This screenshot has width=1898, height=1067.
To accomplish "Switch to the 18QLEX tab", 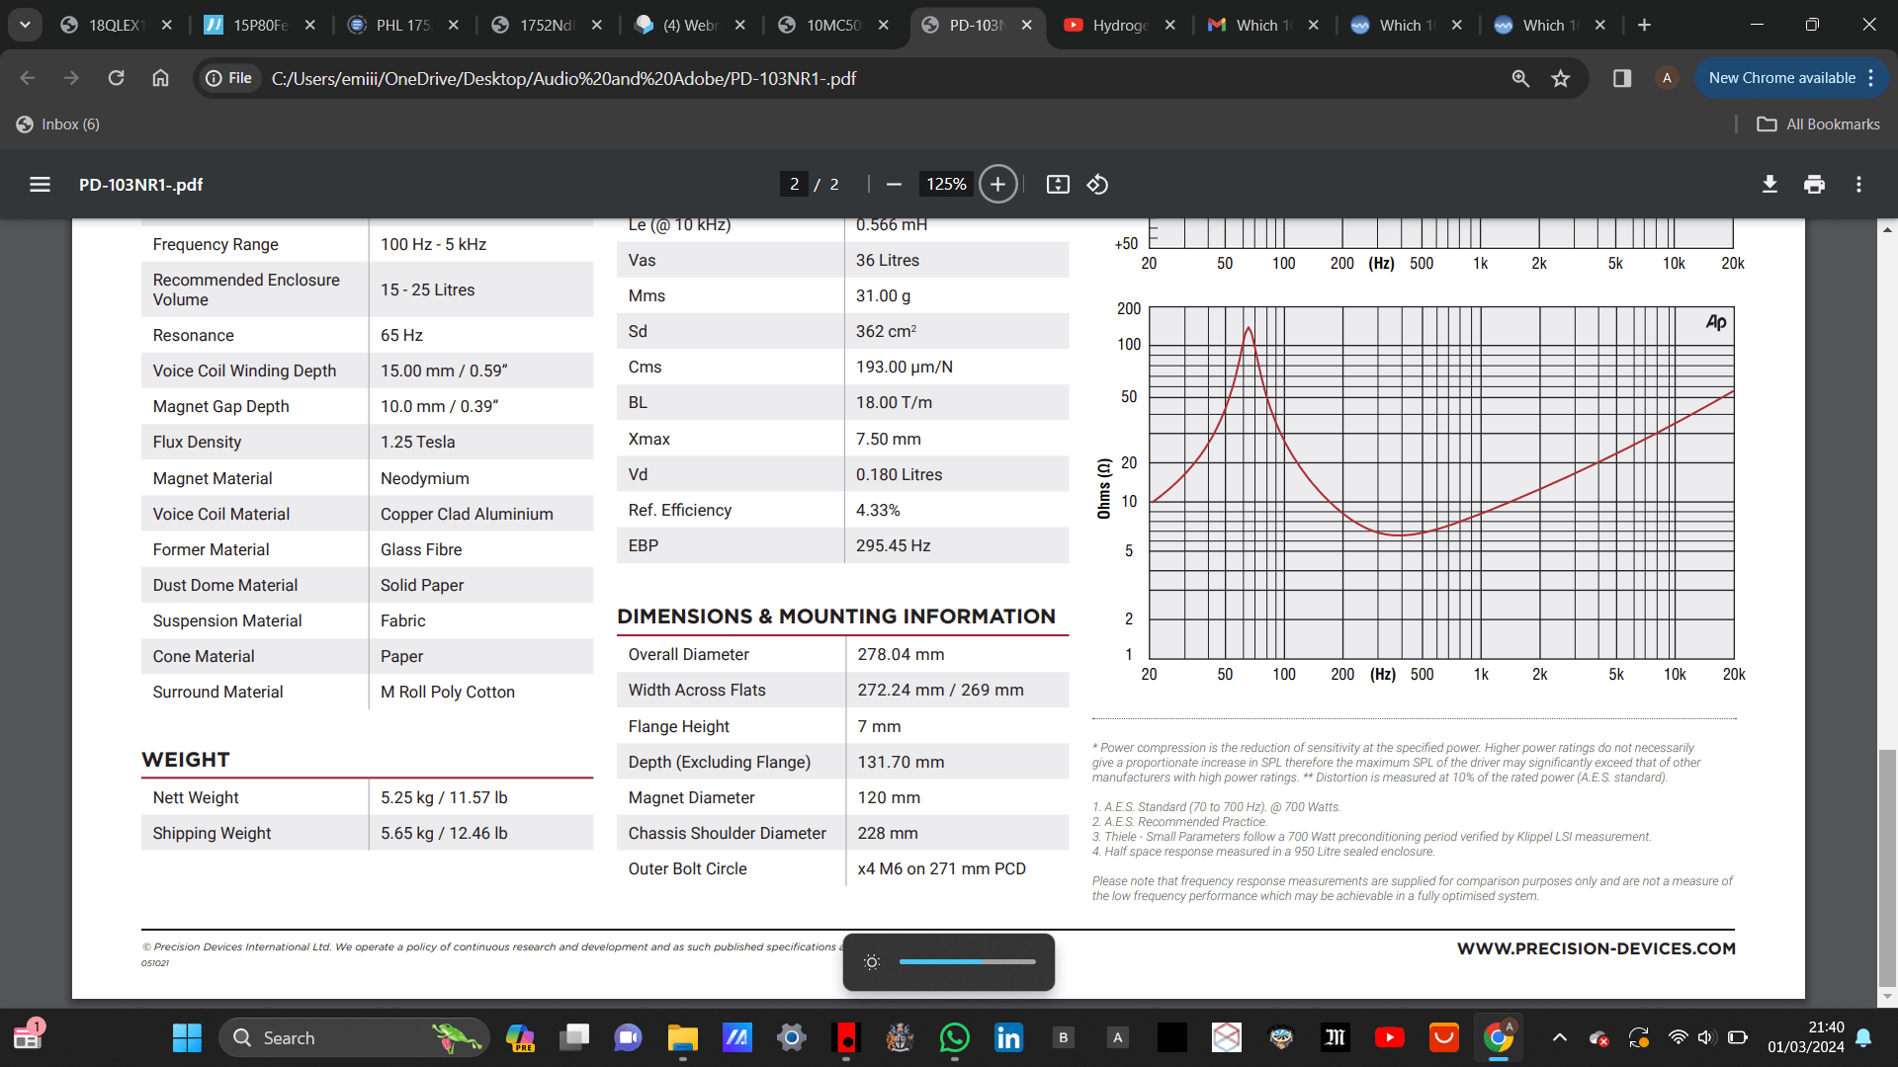I will [x=116, y=25].
